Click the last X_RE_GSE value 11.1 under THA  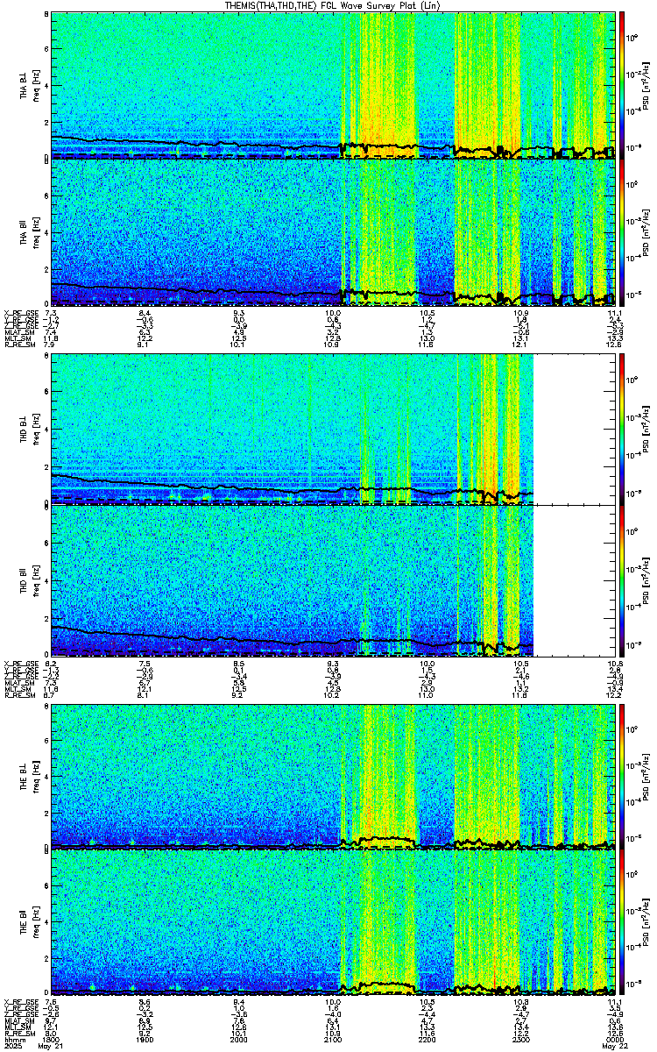[614, 313]
